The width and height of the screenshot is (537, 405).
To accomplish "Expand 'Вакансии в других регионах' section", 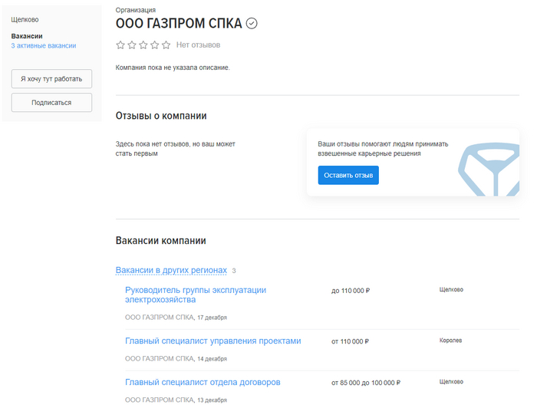I will 171,270.
